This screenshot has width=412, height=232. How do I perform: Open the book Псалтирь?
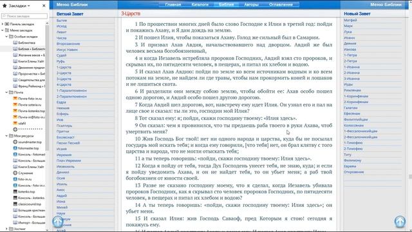(64, 126)
